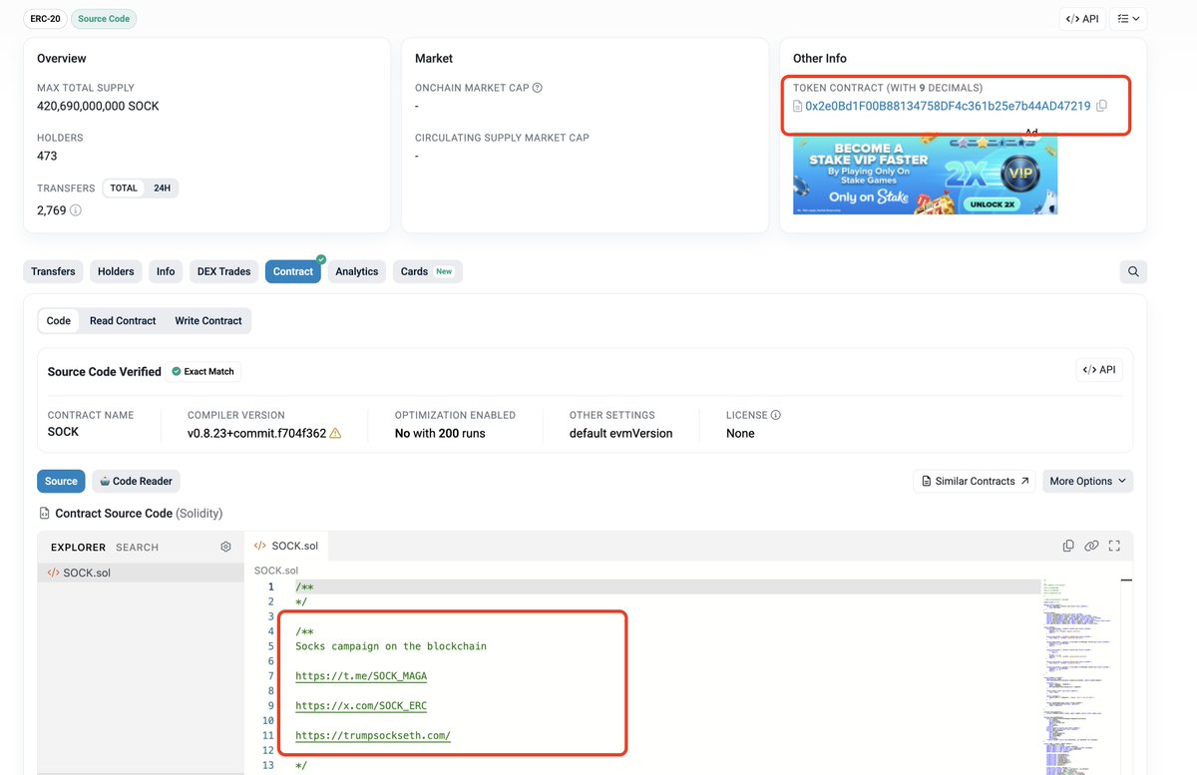This screenshot has width=1197, height=775.
Task: Open the Analytics tab
Action: coord(357,271)
